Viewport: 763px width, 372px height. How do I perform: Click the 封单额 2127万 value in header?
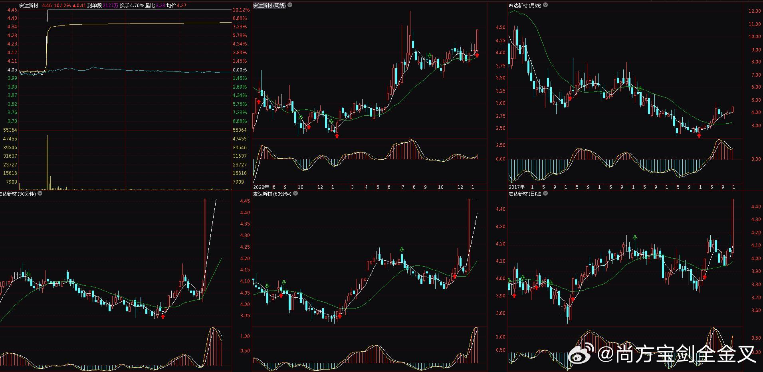pyautogui.click(x=103, y=6)
